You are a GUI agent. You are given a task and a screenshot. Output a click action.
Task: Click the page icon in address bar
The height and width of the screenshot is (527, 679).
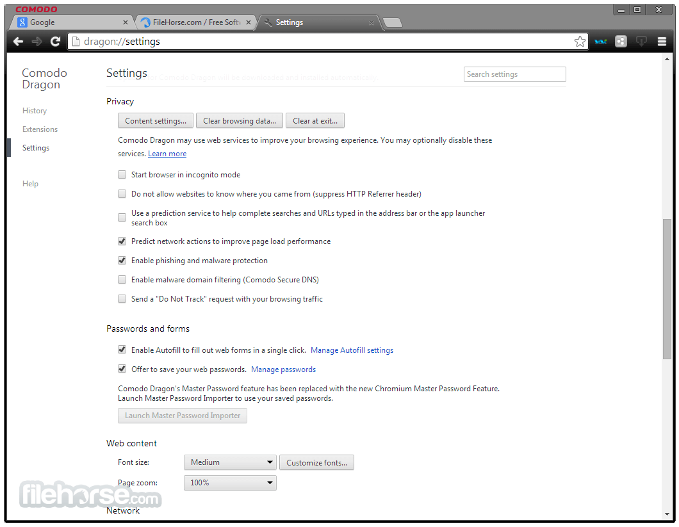[x=76, y=42]
